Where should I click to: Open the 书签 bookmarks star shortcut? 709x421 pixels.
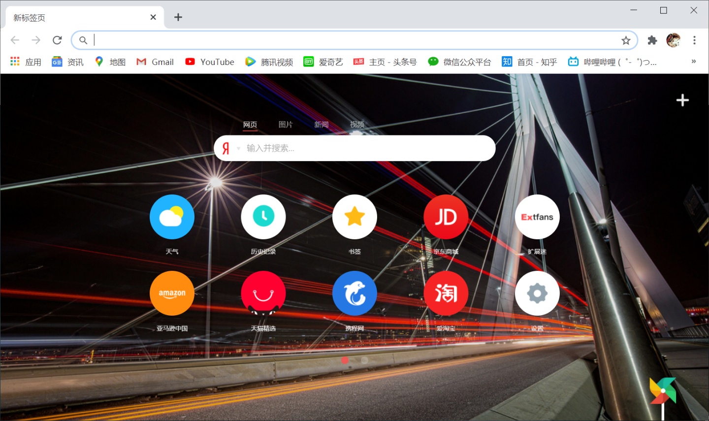pos(354,217)
